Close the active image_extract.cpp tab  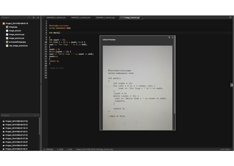point(141,18)
